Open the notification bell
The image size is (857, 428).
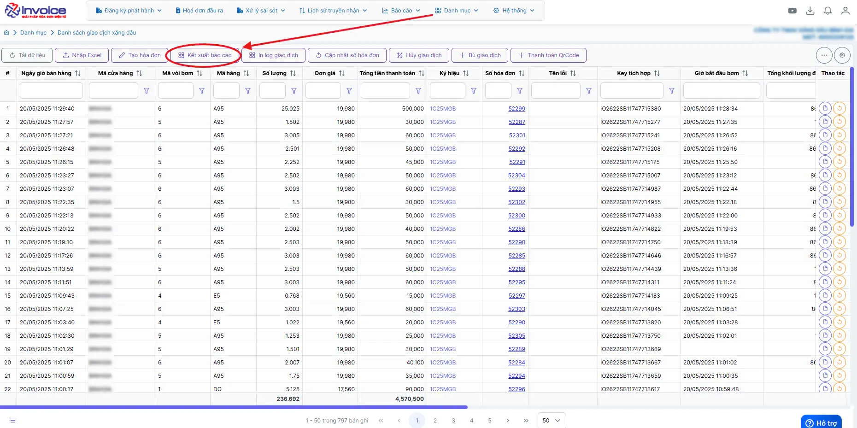828,11
